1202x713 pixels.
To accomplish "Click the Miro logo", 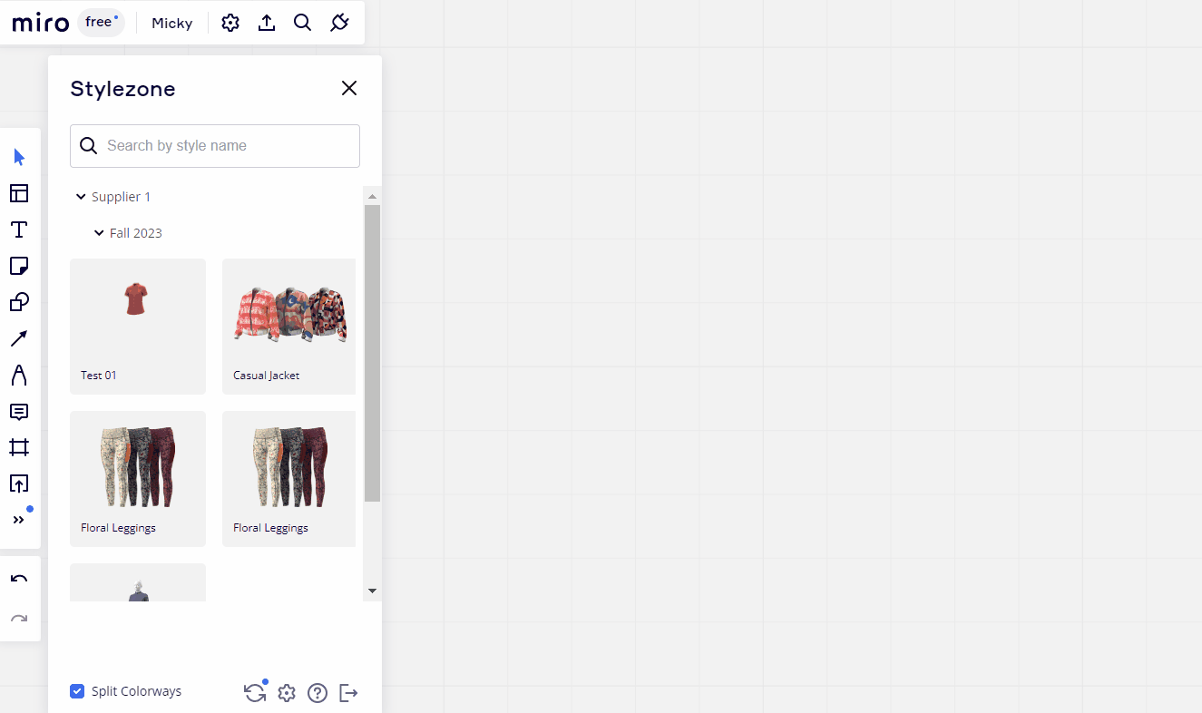I will pyautogui.click(x=40, y=23).
